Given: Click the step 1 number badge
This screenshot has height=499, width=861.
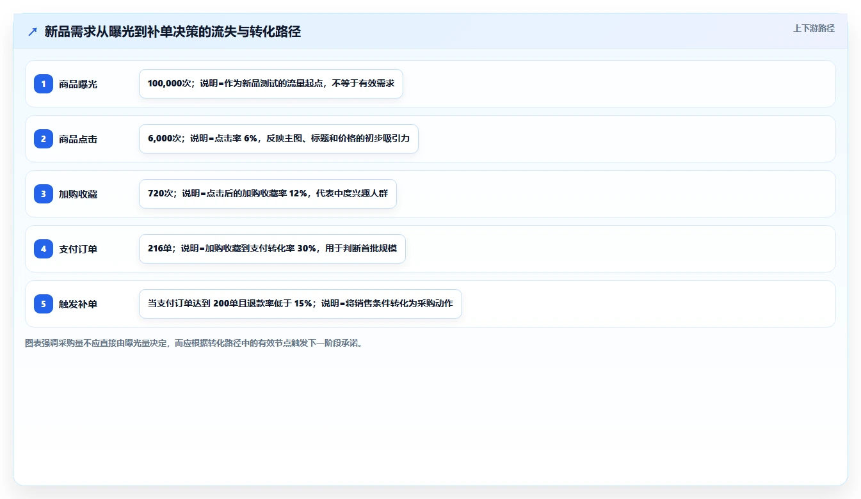Looking at the screenshot, I should pyautogui.click(x=44, y=84).
